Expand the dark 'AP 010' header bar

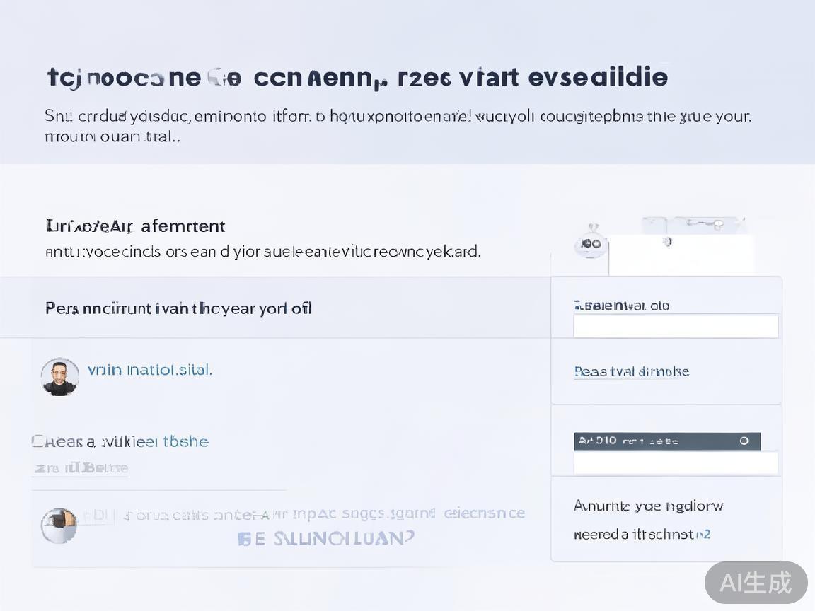pos(658,441)
